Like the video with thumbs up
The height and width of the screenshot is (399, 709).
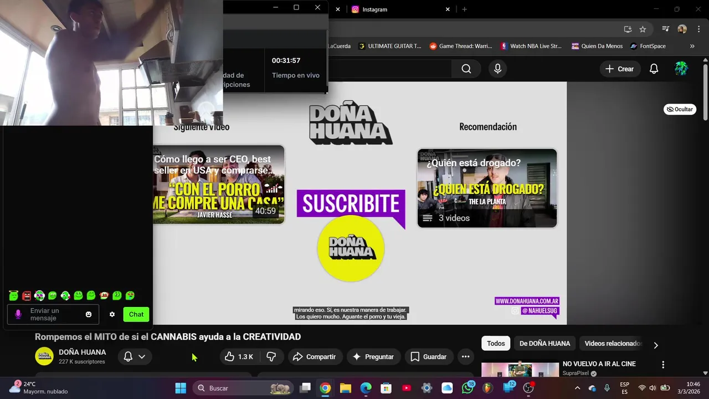click(239, 357)
